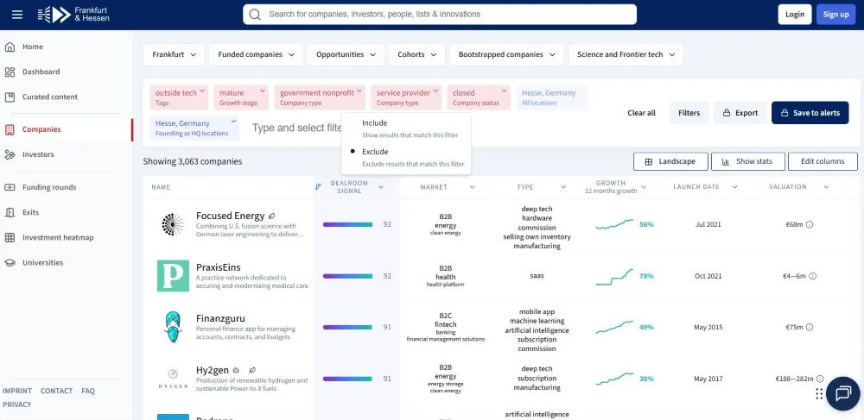
Task: Open the Opportunities dropdown
Action: [346, 55]
